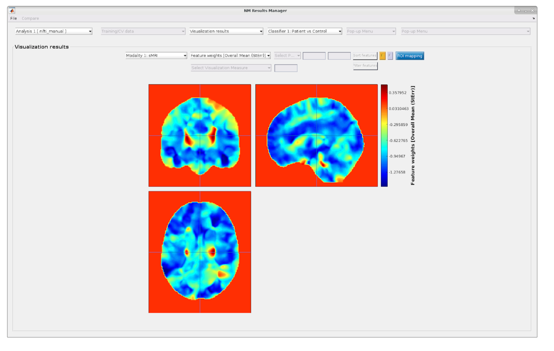Click the input field next to Select Visualization Measure
This screenshot has height=351, width=554.
[286, 68]
